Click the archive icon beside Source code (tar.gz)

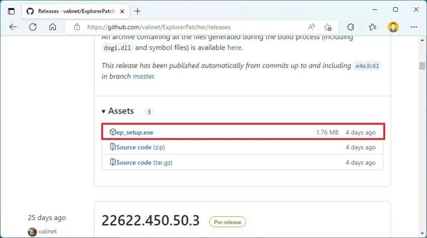point(113,162)
